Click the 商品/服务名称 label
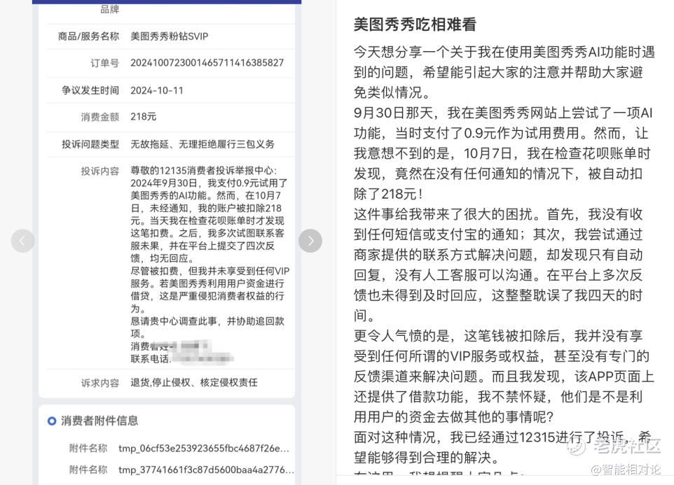Viewport: 674px width, 485px height. 88,36
